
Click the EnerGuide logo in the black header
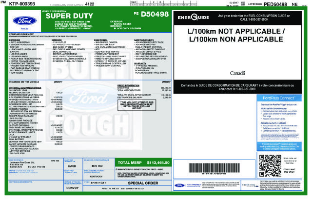pos(194,18)
